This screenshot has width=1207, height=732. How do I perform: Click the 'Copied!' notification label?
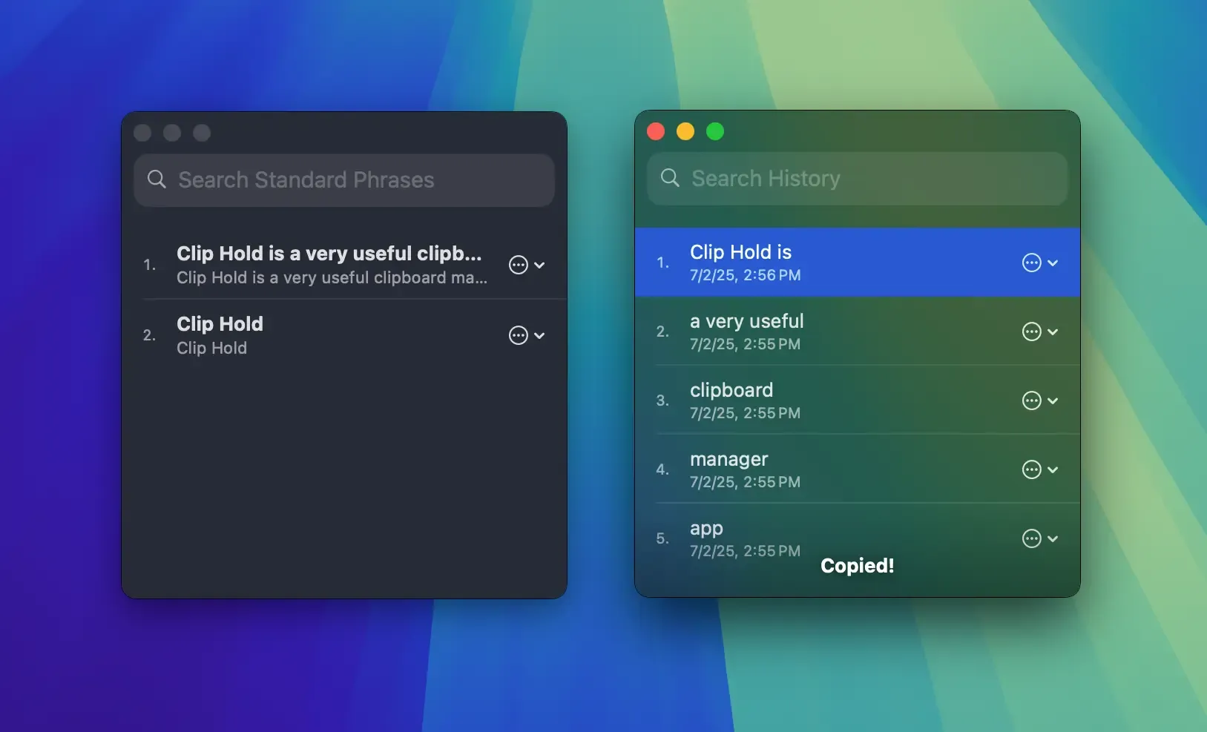point(857,566)
